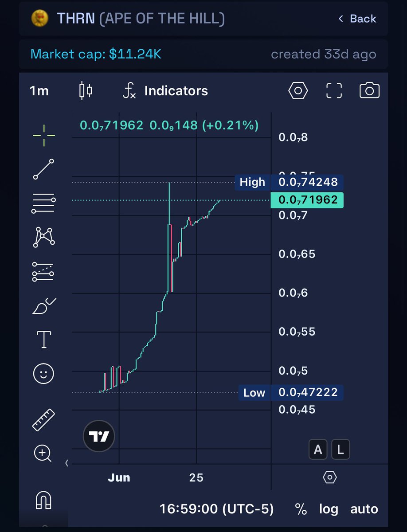The image size is (407, 532).
Task: Go Back to the previous screen
Action: pyautogui.click(x=357, y=19)
